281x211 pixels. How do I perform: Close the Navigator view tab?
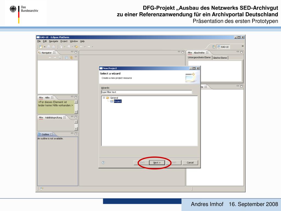tap(54, 52)
